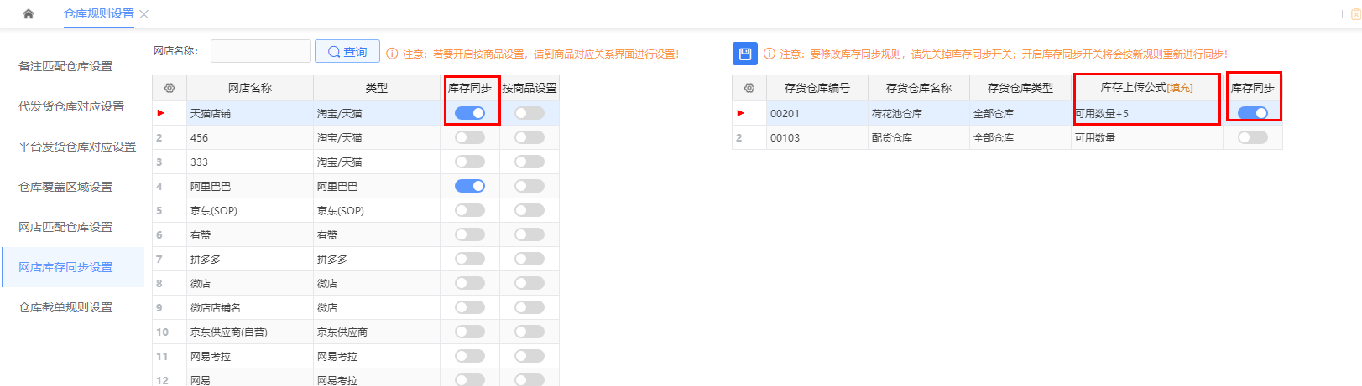Click 填充 link in formula header
This screenshot has height=386, width=1362.
click(1180, 88)
